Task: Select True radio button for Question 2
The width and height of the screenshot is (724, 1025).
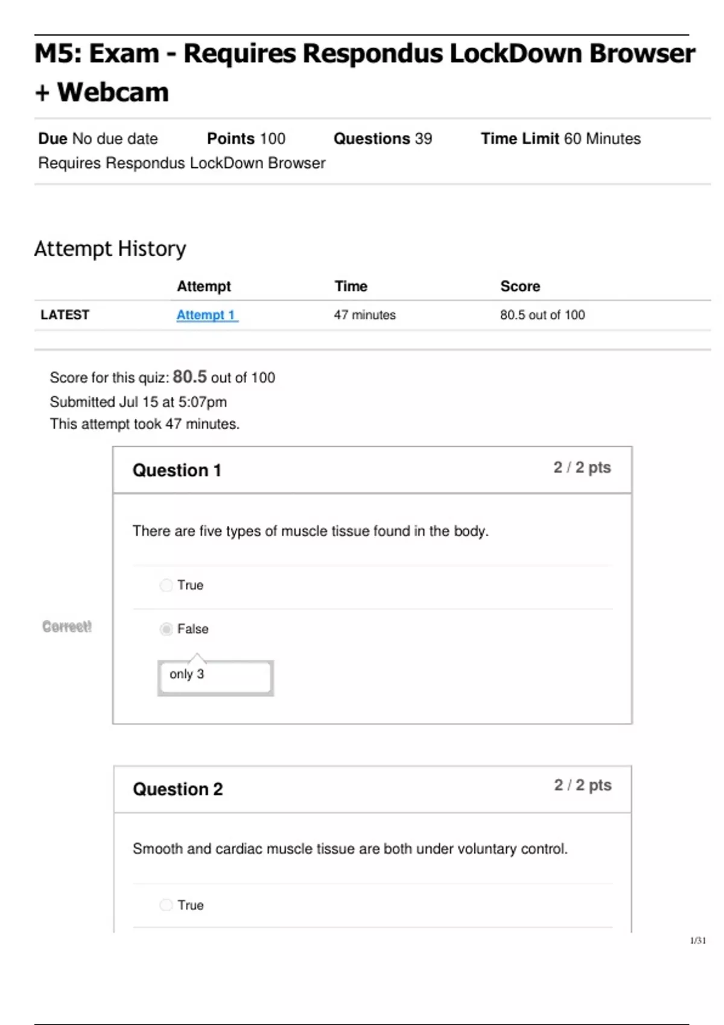Action: 166,905
